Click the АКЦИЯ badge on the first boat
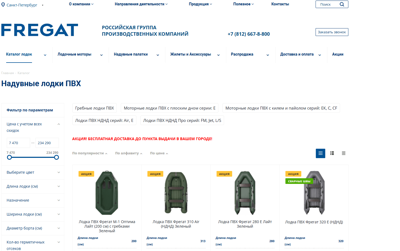400x251 pixels. [x=86, y=174]
